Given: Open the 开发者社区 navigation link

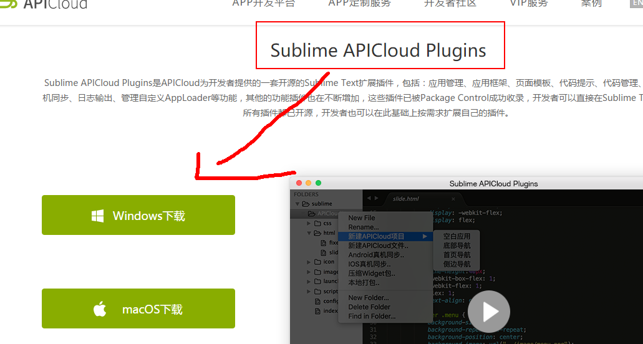Looking at the screenshot, I should 450,4.
